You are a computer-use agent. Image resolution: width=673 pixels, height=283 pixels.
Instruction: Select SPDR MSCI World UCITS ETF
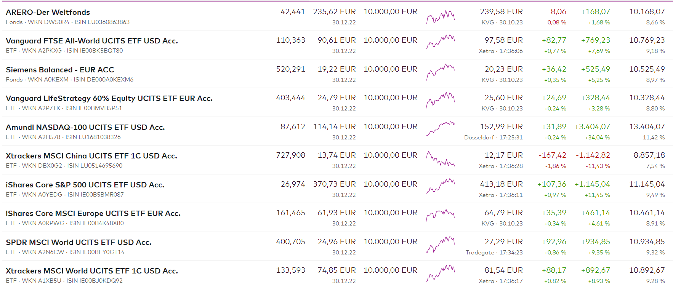78,242
